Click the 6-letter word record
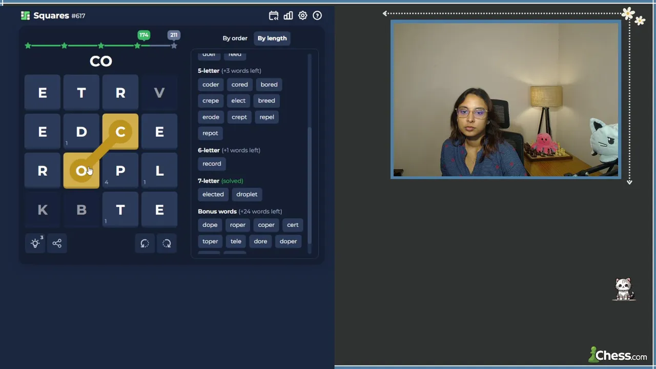656x369 pixels. (212, 164)
